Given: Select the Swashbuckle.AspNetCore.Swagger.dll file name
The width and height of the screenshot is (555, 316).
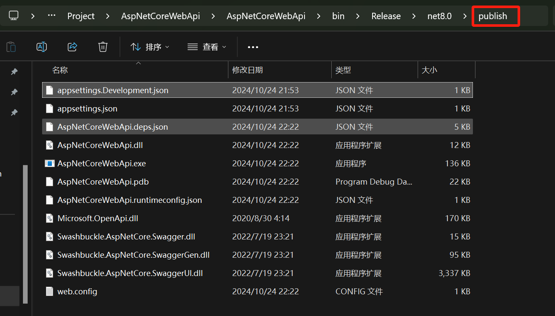Looking at the screenshot, I should tap(126, 236).
